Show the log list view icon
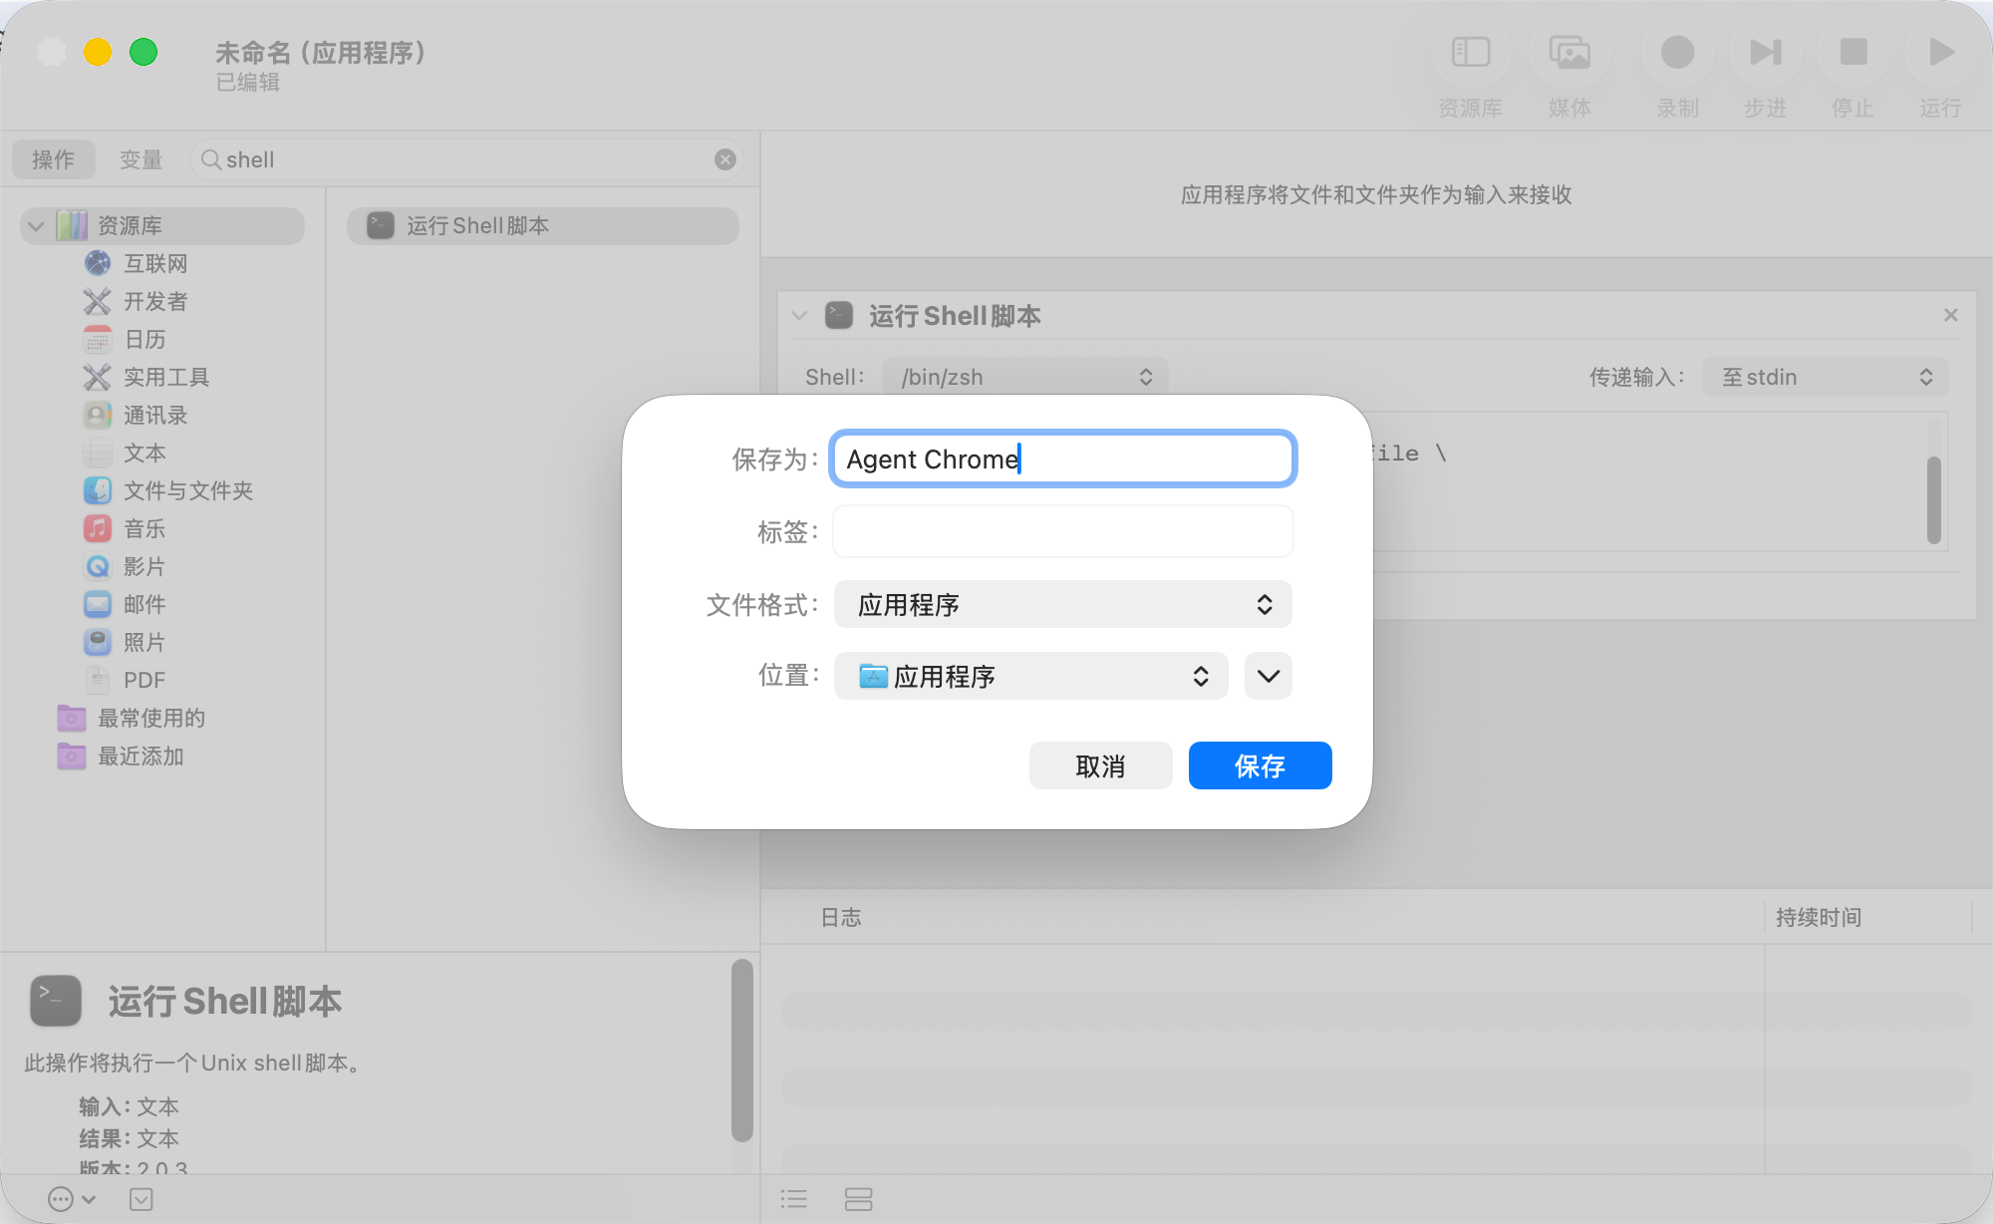This screenshot has width=1993, height=1224. pyautogui.click(x=794, y=1199)
